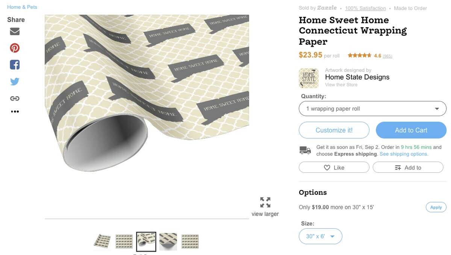The width and height of the screenshot is (451, 255).
Task: Share product on Pinterest
Action: tap(15, 48)
